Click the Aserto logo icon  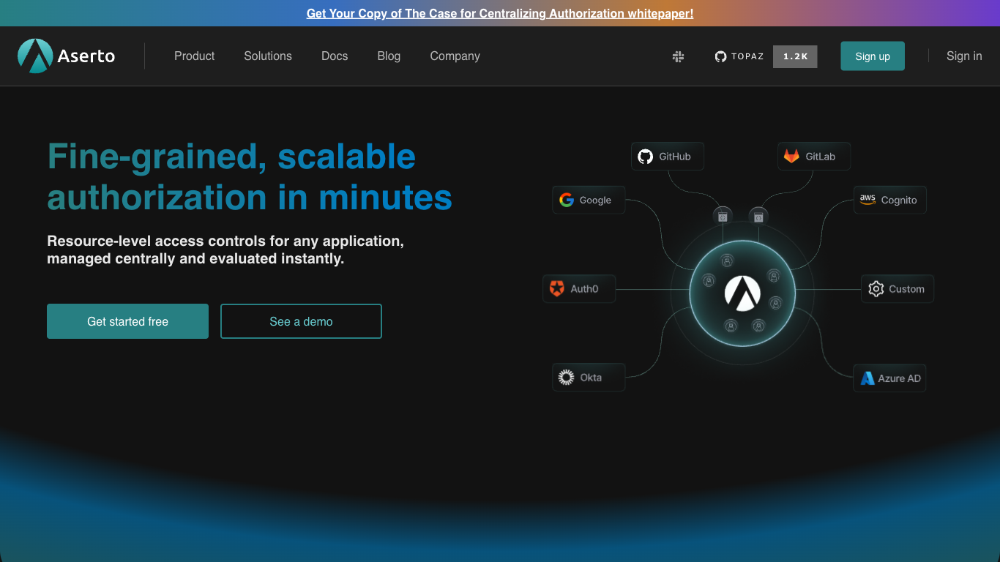point(35,56)
